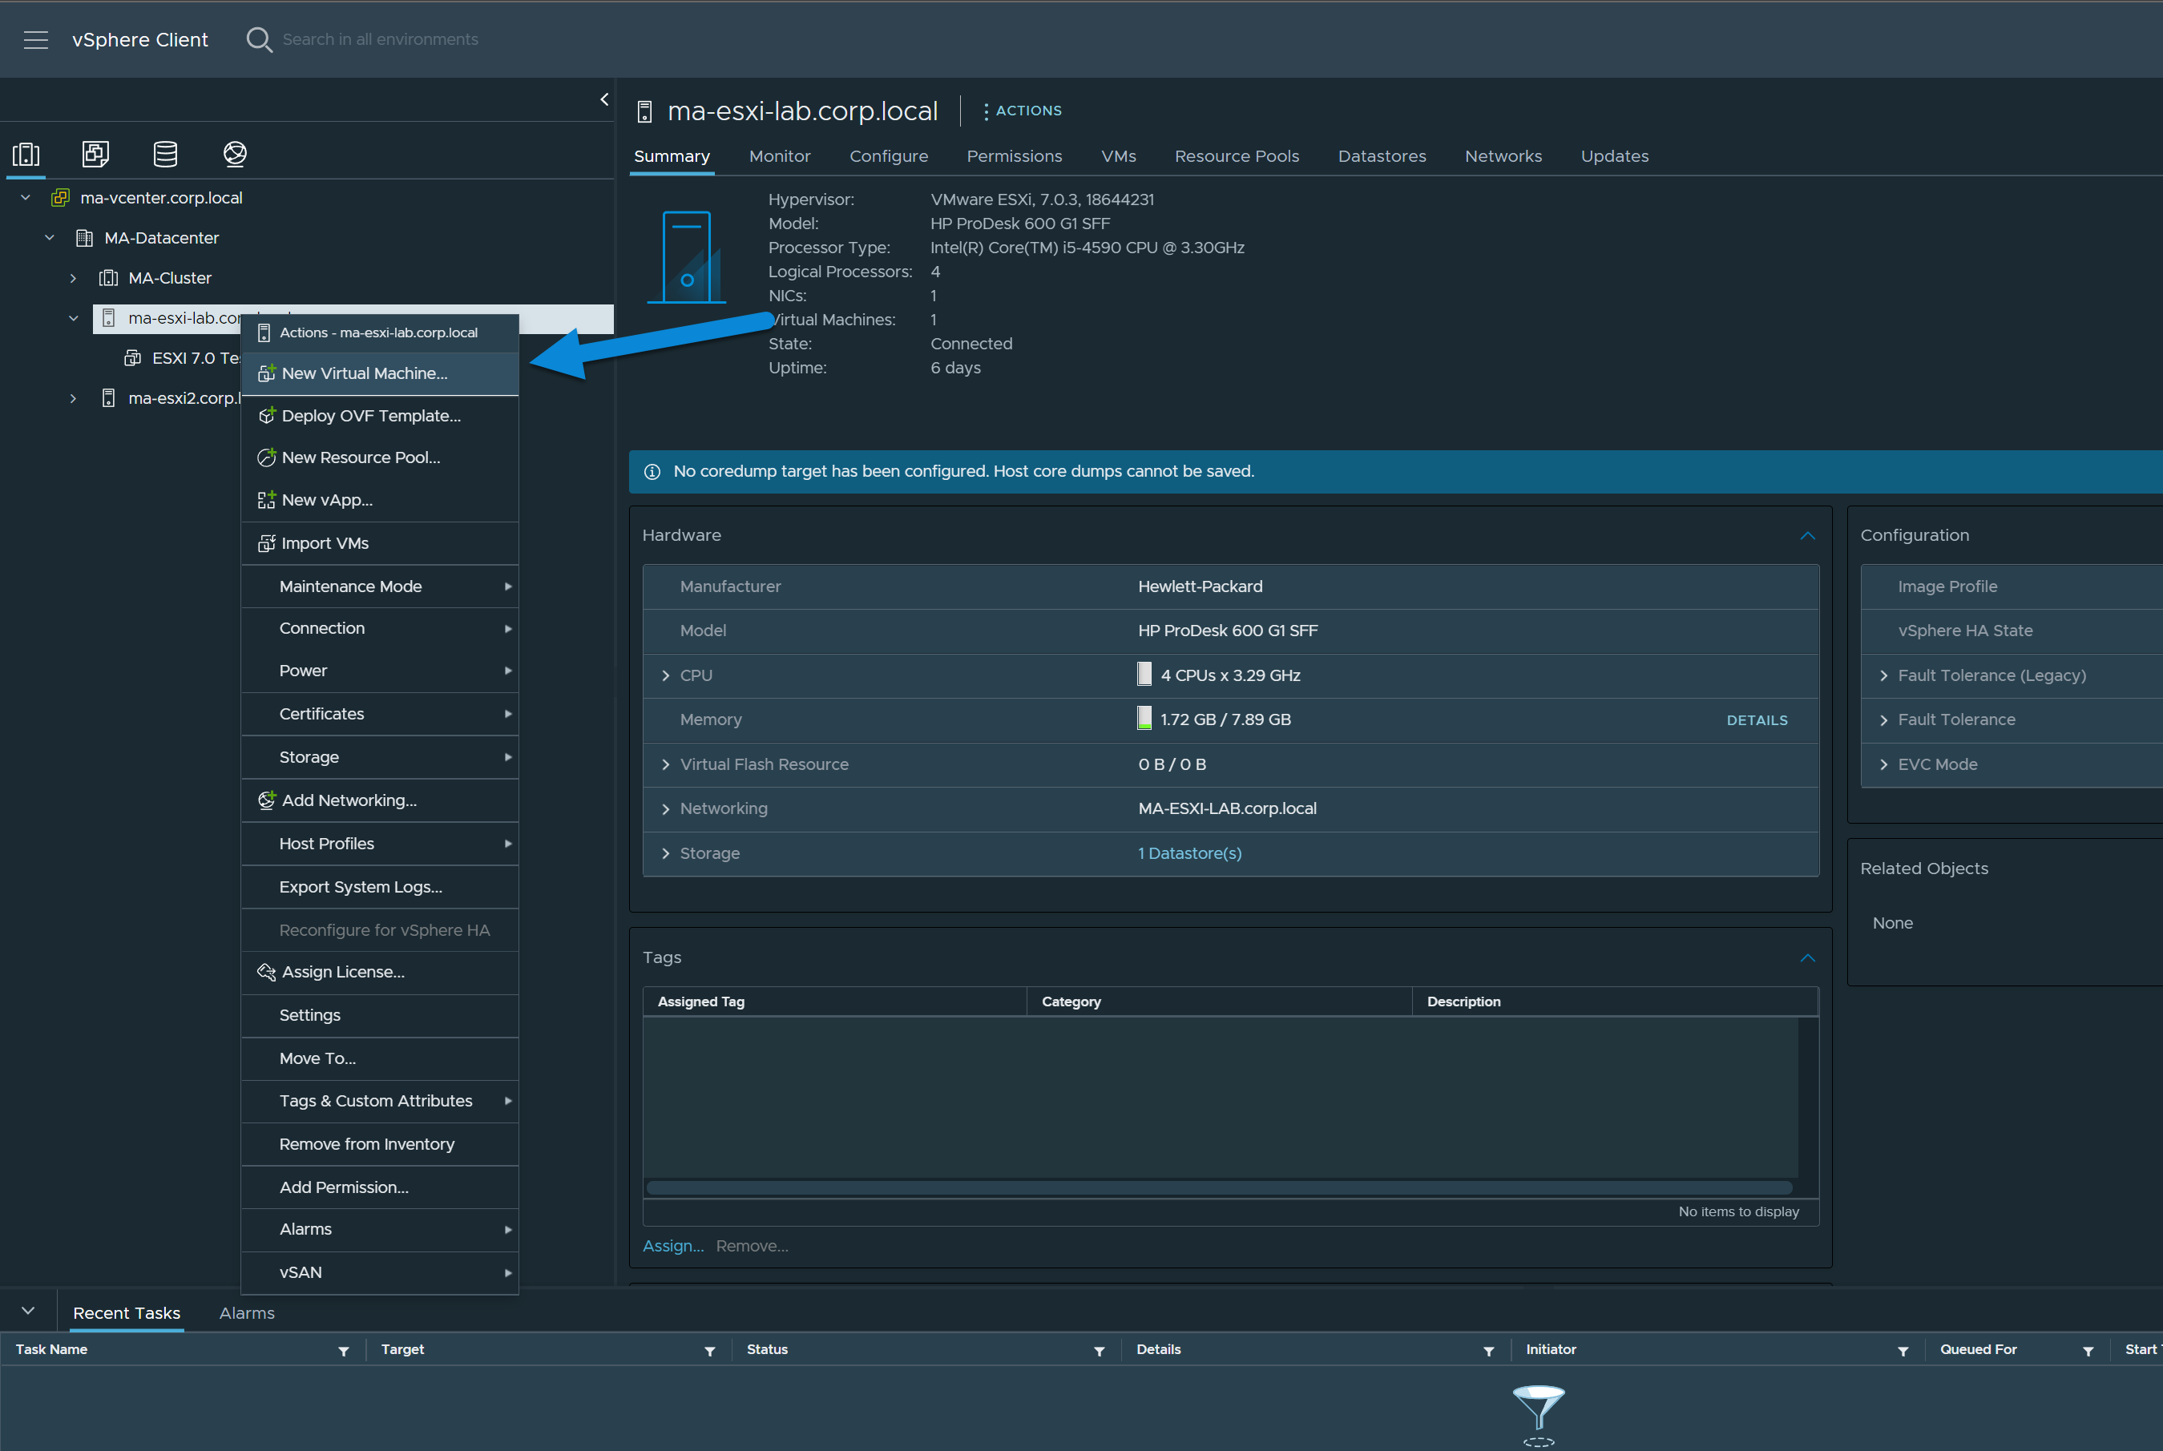This screenshot has height=1451, width=2163.
Task: Expand the ma-esxi2 host node
Action: (x=73, y=398)
